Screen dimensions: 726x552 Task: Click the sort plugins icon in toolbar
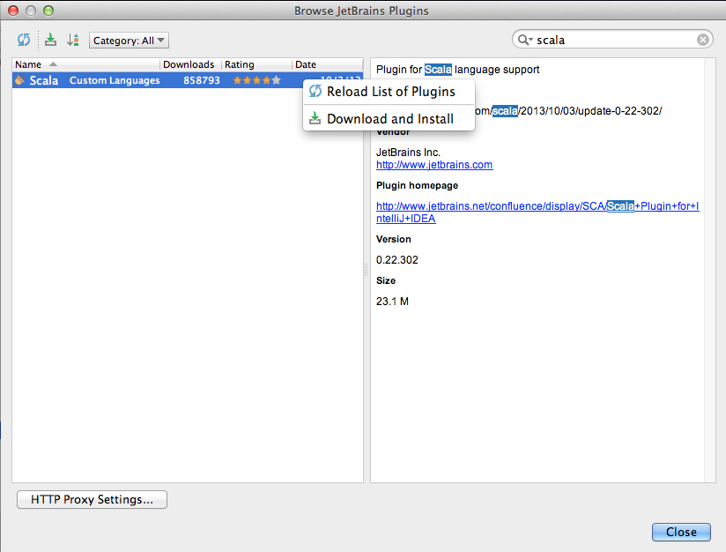(x=75, y=40)
